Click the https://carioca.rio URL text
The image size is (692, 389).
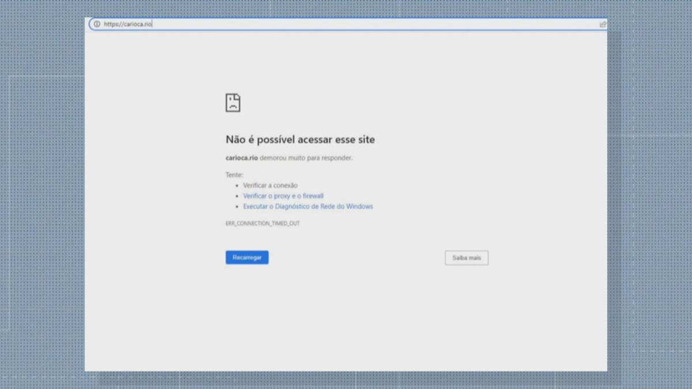(127, 24)
